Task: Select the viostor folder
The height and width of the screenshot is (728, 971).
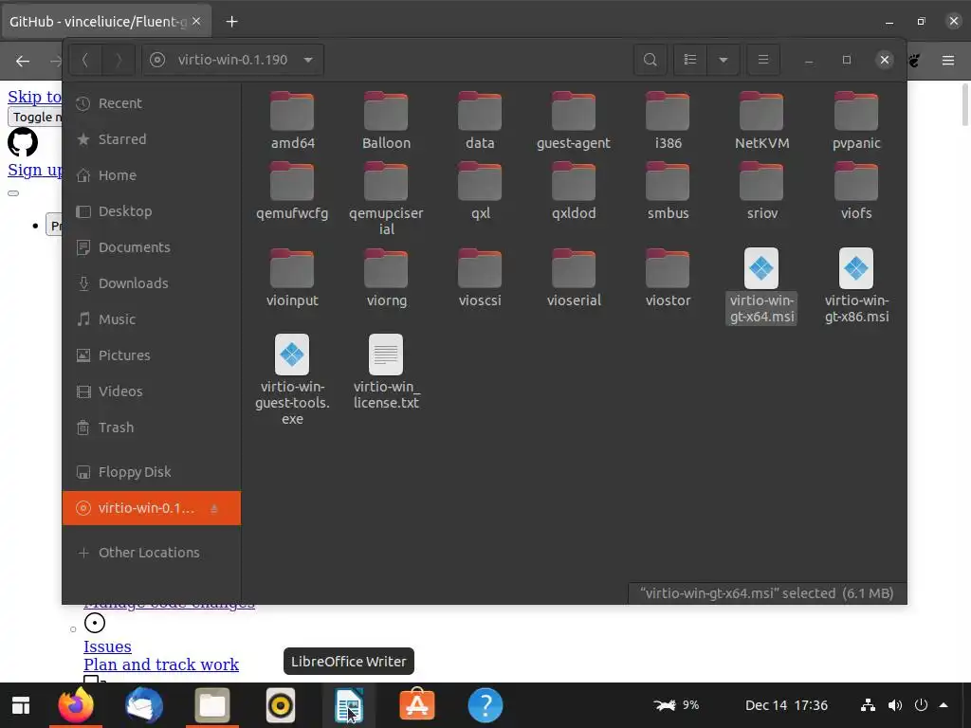Action: [668, 278]
